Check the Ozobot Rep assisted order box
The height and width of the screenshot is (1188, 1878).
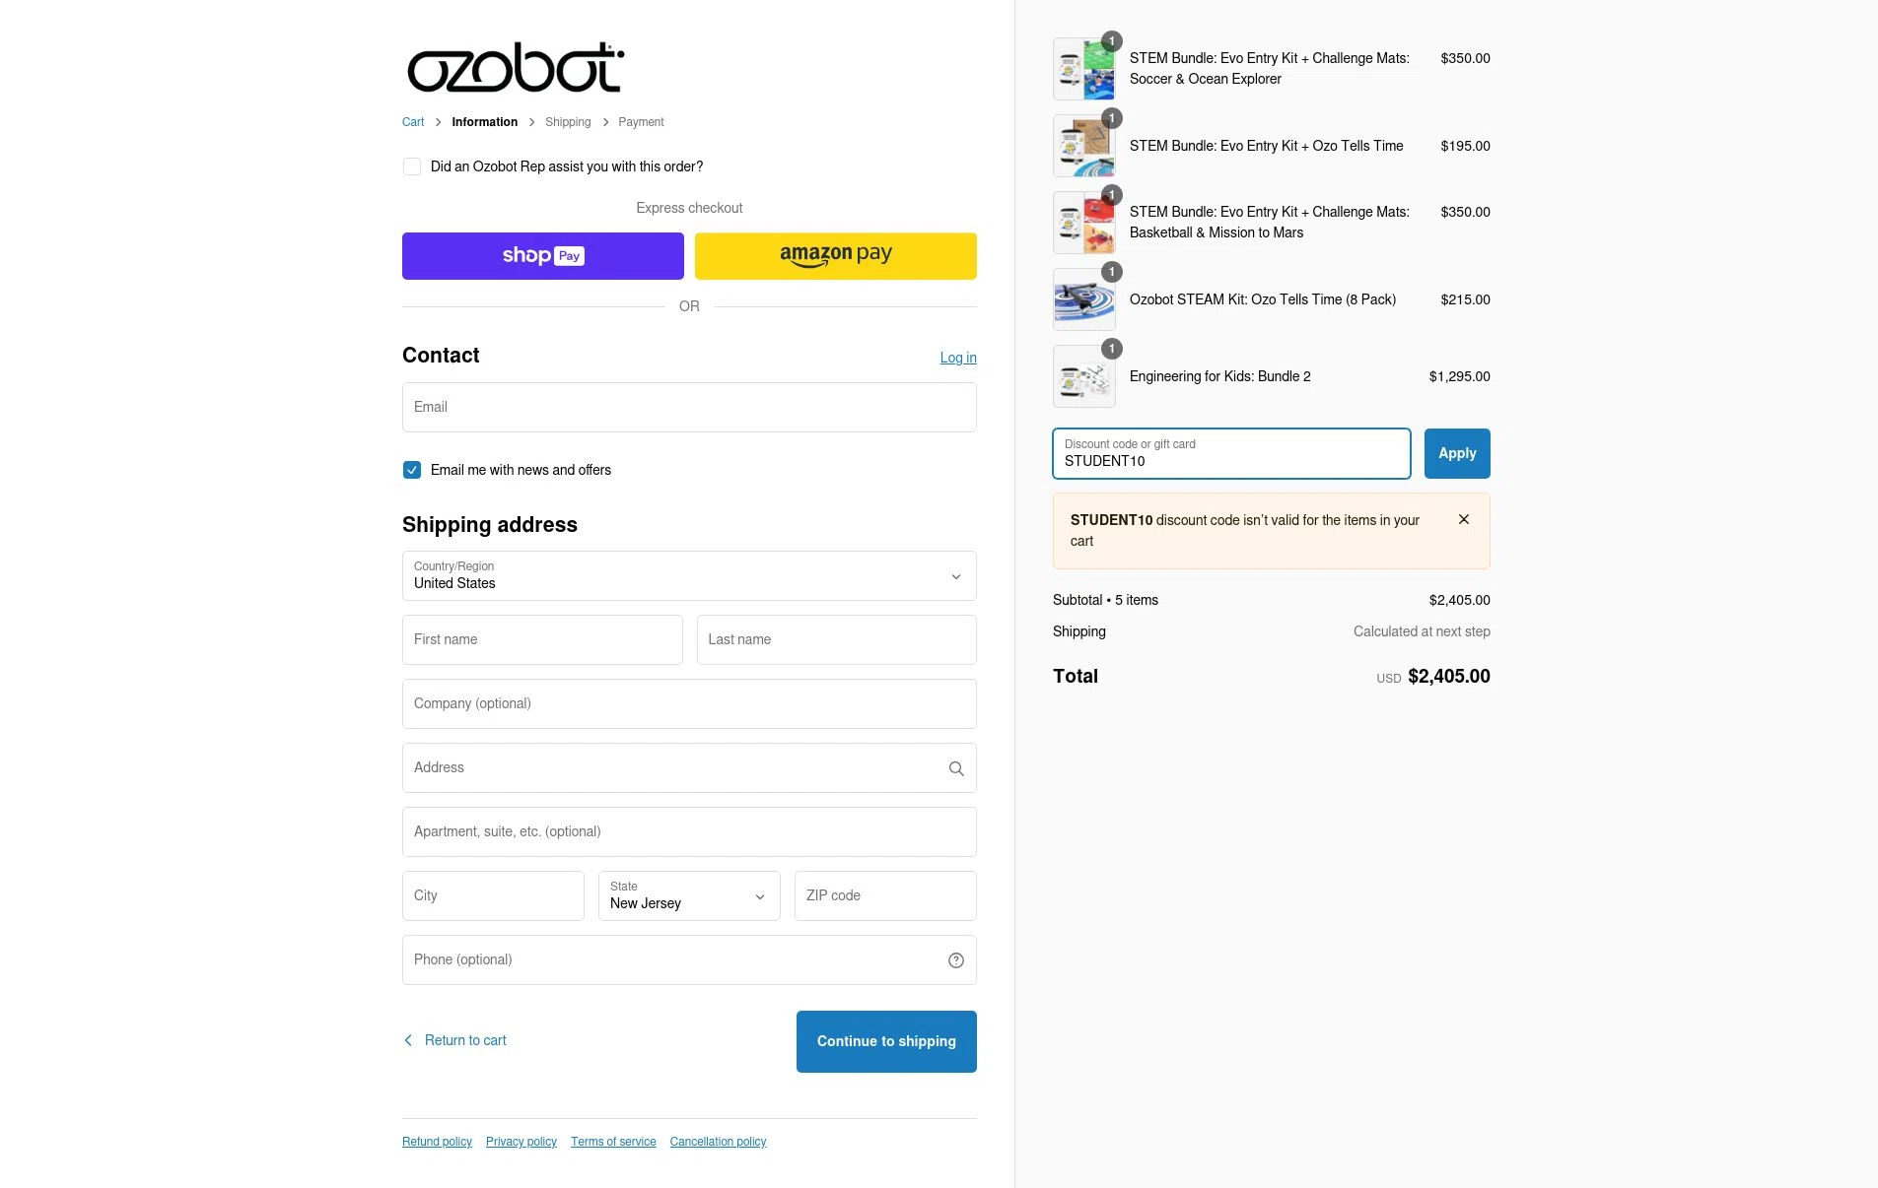[412, 167]
